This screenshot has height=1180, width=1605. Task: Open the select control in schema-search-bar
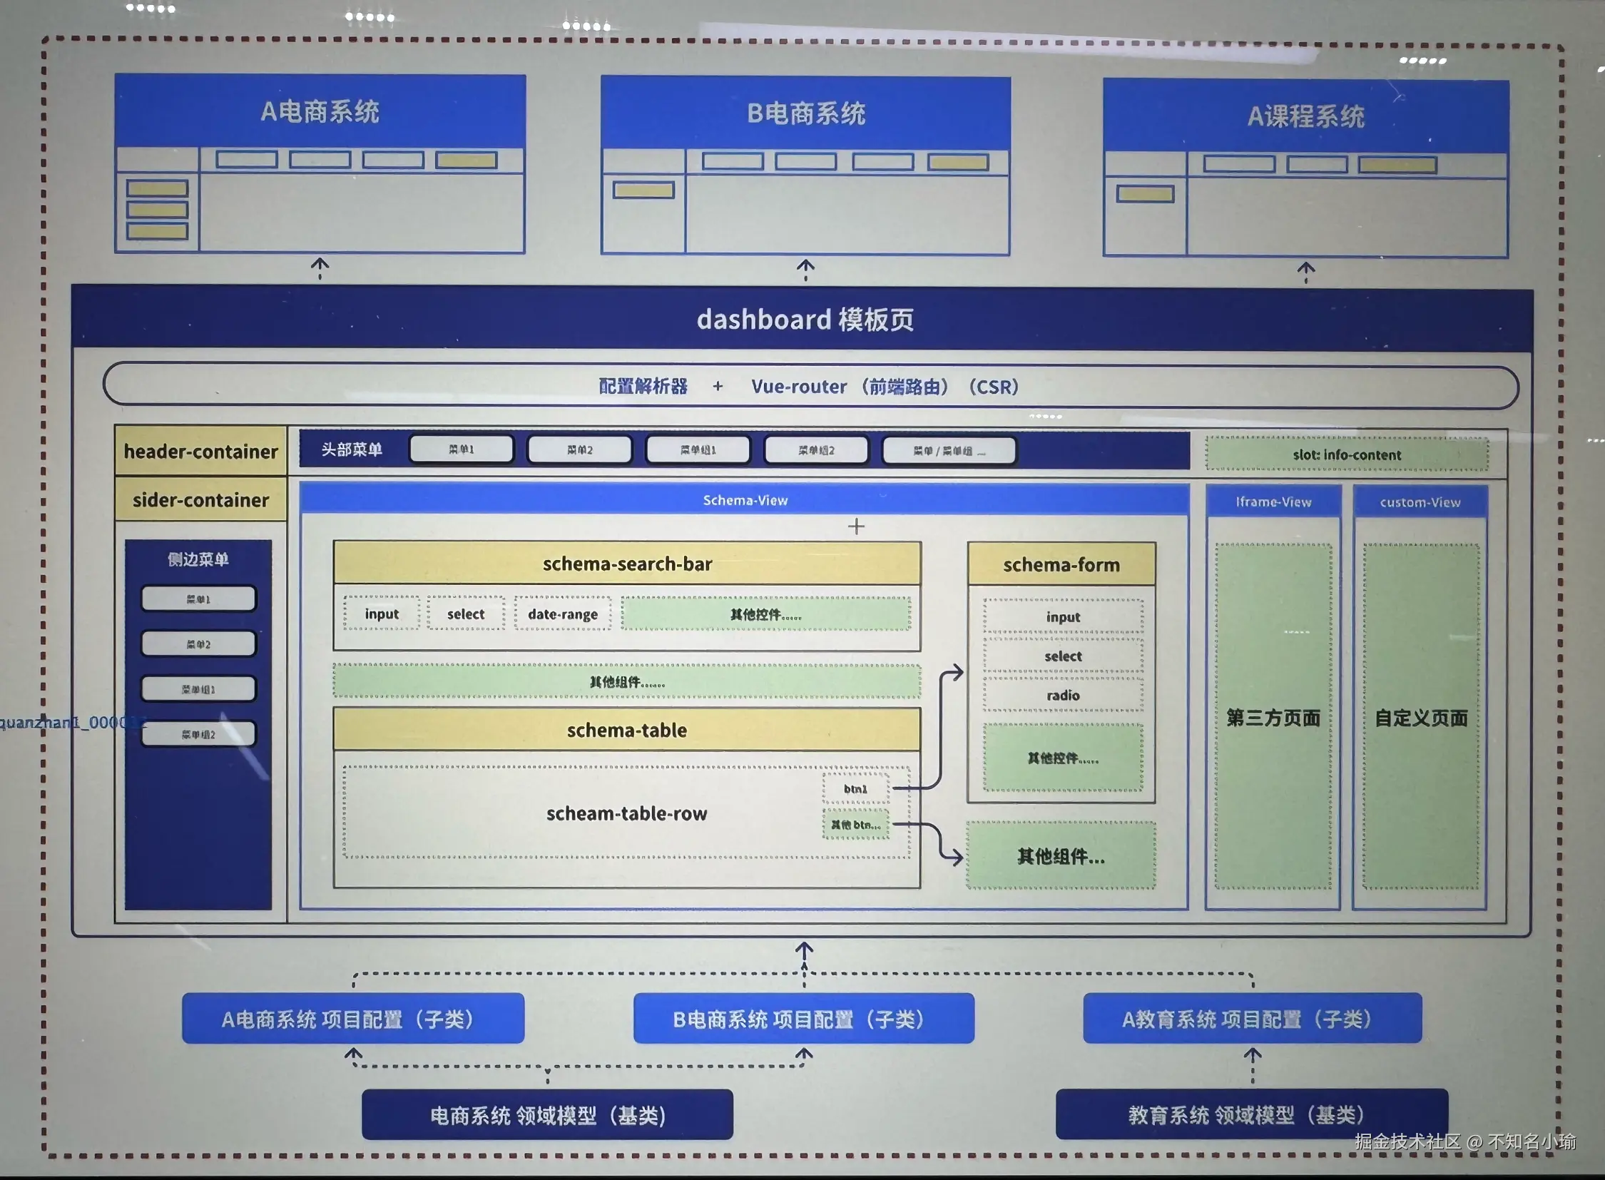click(x=466, y=614)
